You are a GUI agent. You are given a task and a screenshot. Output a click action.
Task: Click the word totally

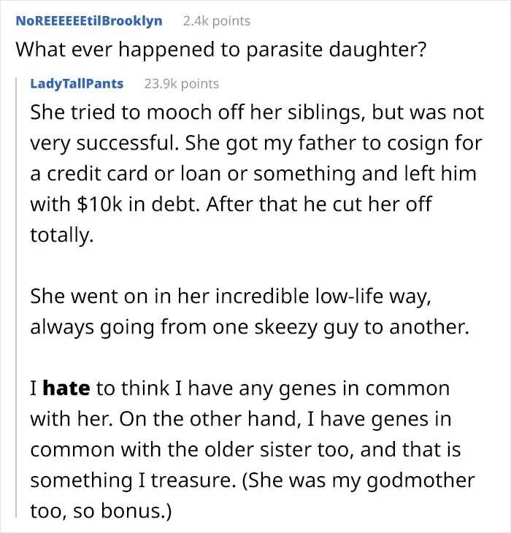(62, 235)
